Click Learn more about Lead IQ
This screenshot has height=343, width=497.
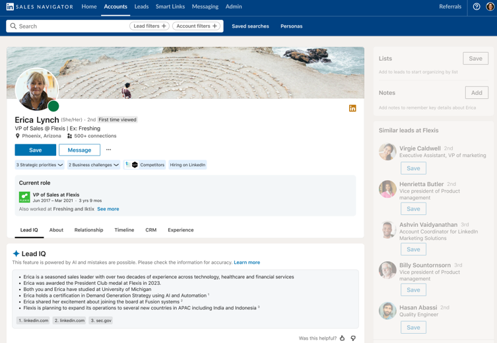point(247,263)
